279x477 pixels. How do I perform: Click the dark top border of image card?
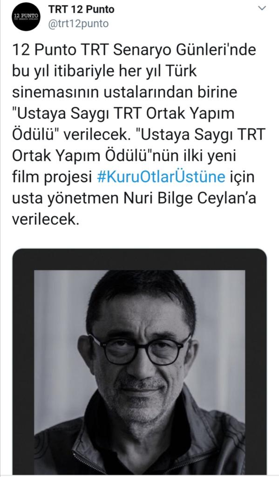[x=139, y=259]
